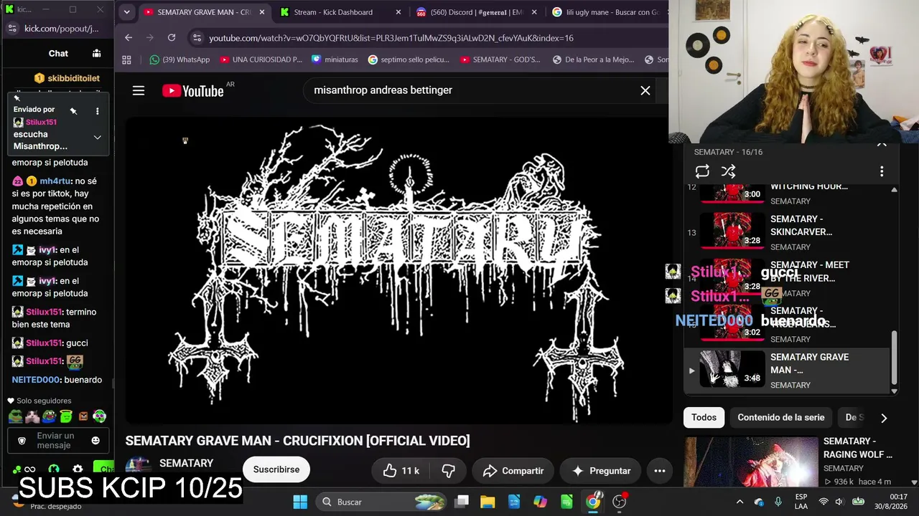Open Task View on the taskbar
This screenshot has height=516, width=919.
click(x=462, y=502)
